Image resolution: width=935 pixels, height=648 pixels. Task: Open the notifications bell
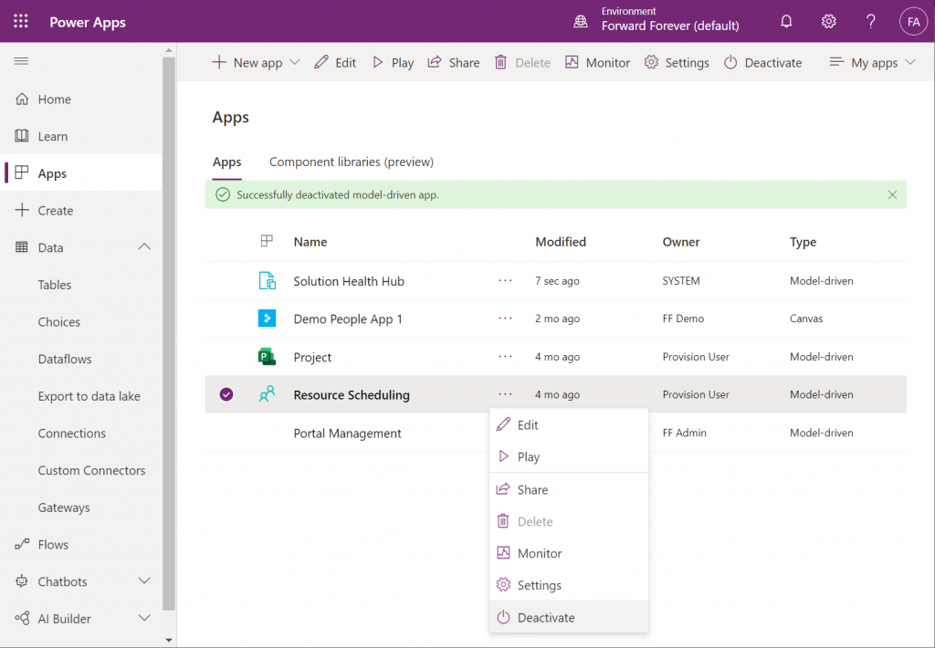click(x=786, y=22)
